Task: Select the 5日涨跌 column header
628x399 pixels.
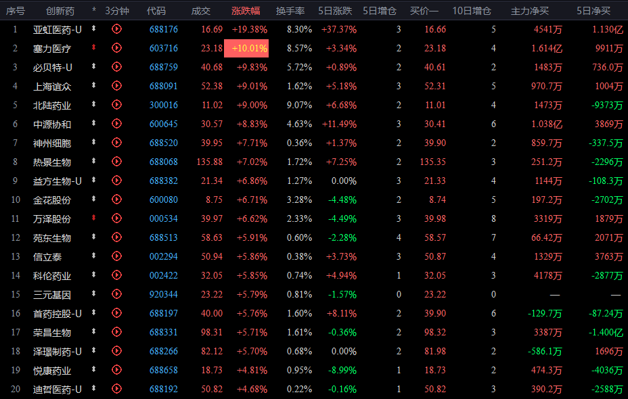Action: tap(335, 11)
